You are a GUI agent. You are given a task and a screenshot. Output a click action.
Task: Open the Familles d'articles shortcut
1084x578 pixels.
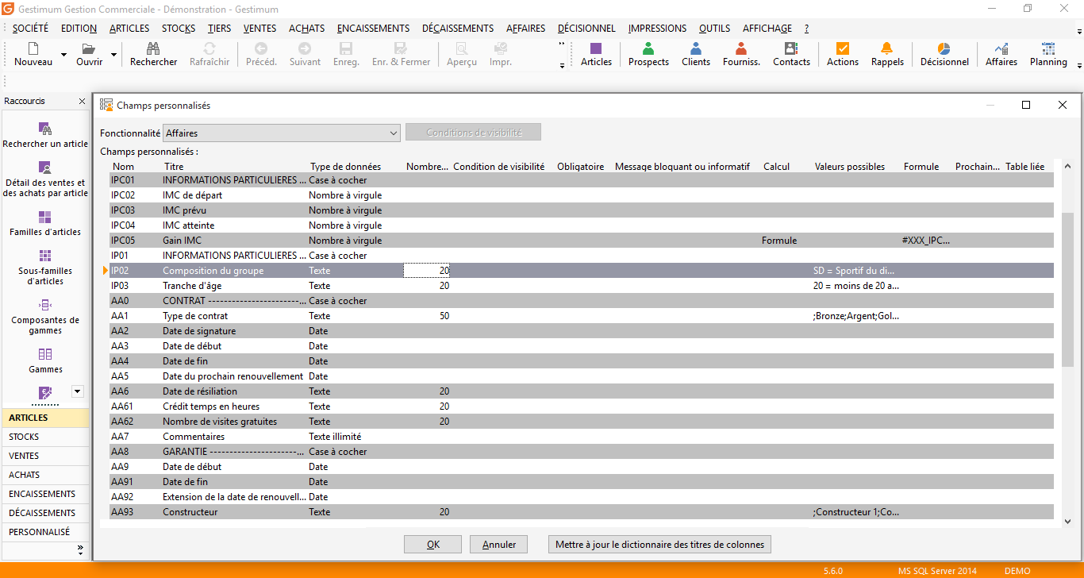click(x=45, y=224)
